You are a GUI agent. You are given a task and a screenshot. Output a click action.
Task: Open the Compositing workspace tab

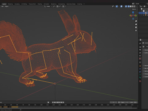point(61,4)
